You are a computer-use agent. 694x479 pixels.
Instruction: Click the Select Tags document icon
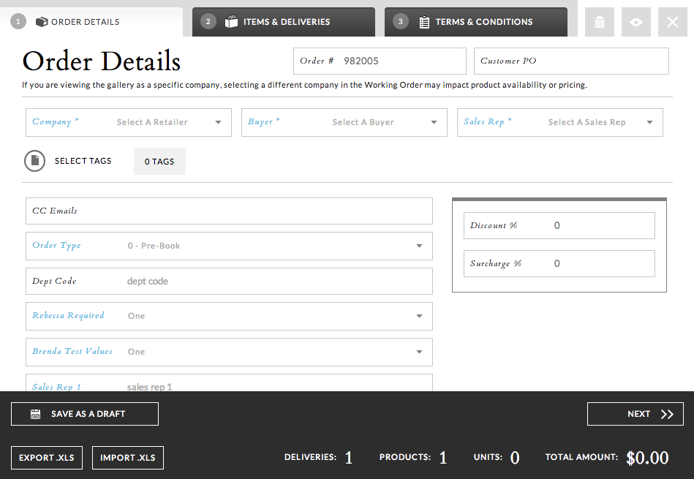click(x=34, y=161)
